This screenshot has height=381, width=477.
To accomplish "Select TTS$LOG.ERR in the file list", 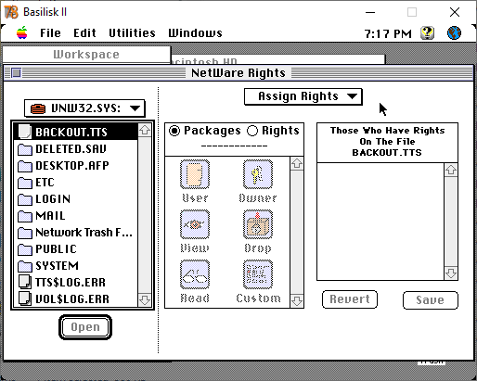I will (x=71, y=283).
